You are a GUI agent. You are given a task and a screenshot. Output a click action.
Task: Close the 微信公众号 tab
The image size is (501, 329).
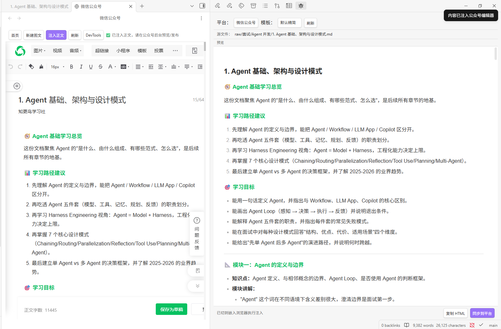pos(131,6)
